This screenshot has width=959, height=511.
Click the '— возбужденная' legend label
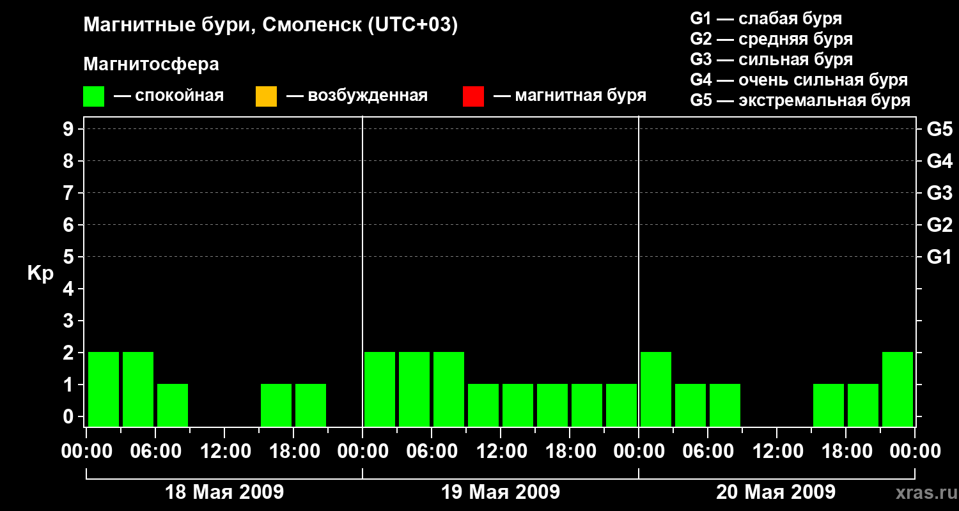357,96
